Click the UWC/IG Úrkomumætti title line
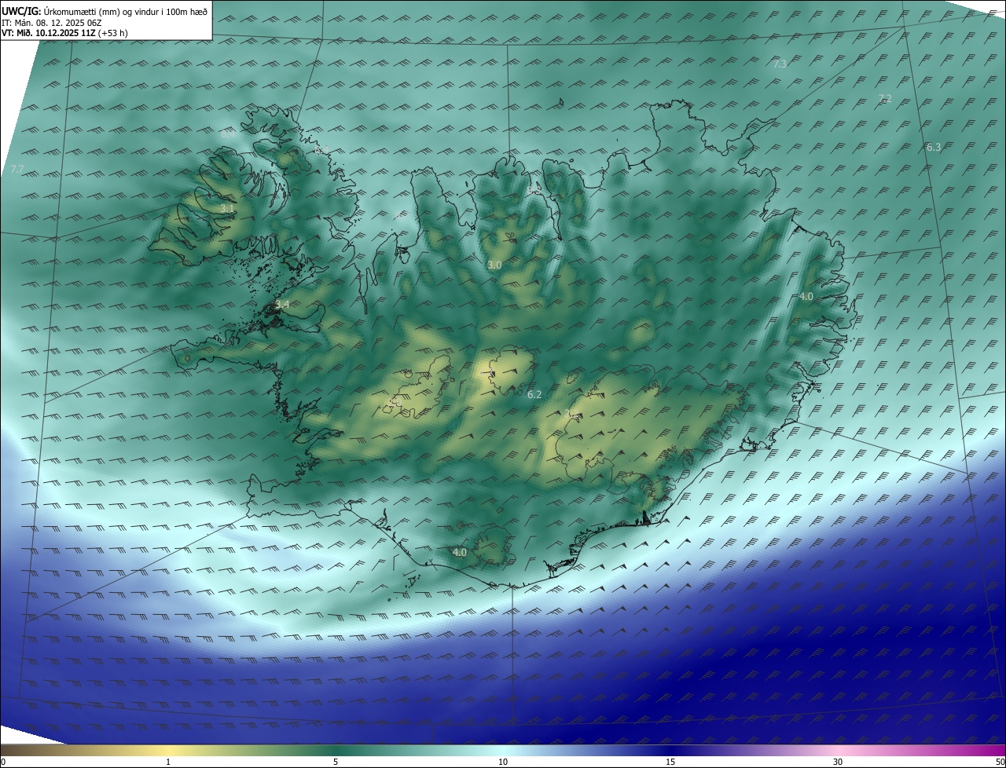The image size is (1006, 768). click(105, 11)
